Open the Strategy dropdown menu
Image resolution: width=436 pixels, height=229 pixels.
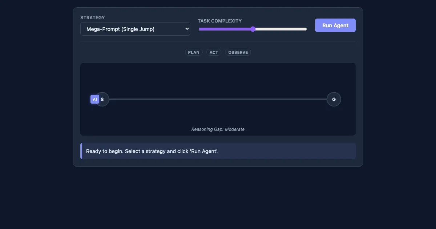tap(135, 29)
